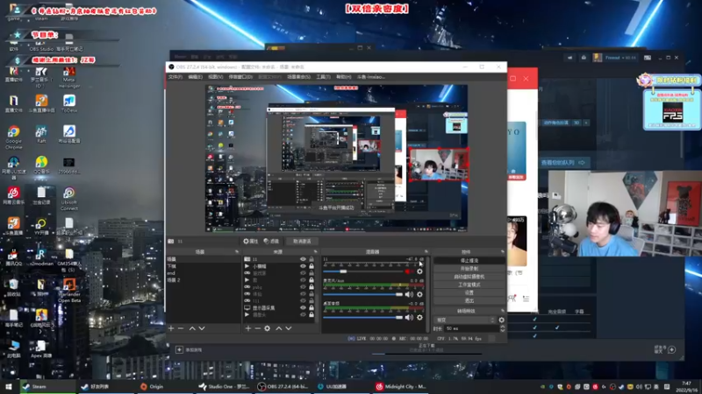Adjust transition duration stepper
The height and width of the screenshot is (394, 702).
502,328
